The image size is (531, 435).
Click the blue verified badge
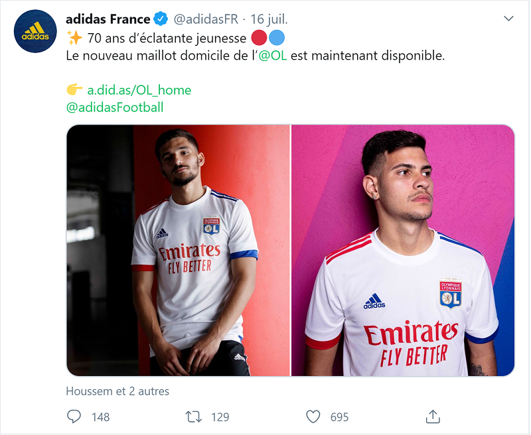pos(161,19)
